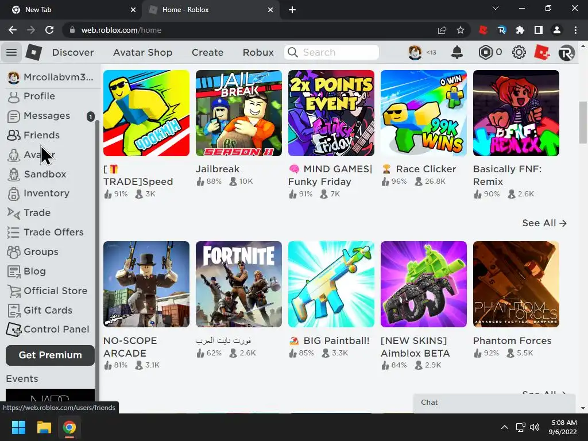
Task: Open the Windows Start menu
Action: (x=18, y=427)
